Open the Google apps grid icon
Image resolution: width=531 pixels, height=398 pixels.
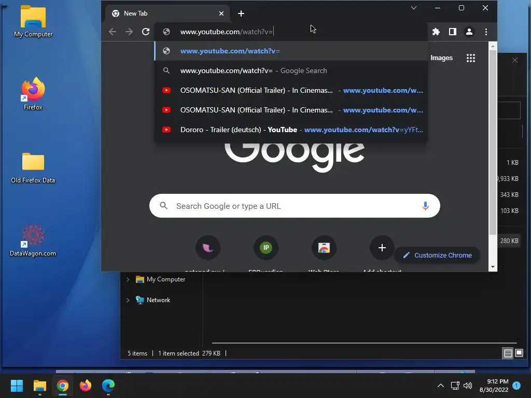pyautogui.click(x=471, y=58)
